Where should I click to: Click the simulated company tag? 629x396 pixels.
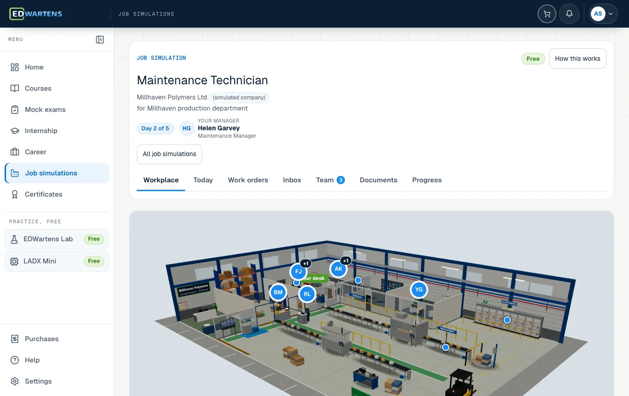(239, 98)
